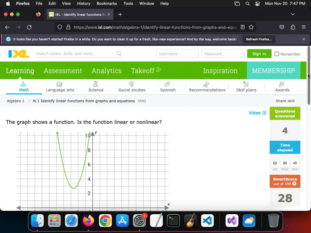Open the Math subject icon tab
This screenshot has width=311, height=233.
coord(24,86)
